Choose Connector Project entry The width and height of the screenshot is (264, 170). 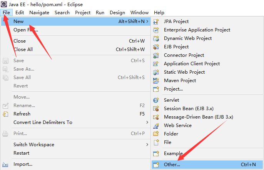click(x=207, y=55)
